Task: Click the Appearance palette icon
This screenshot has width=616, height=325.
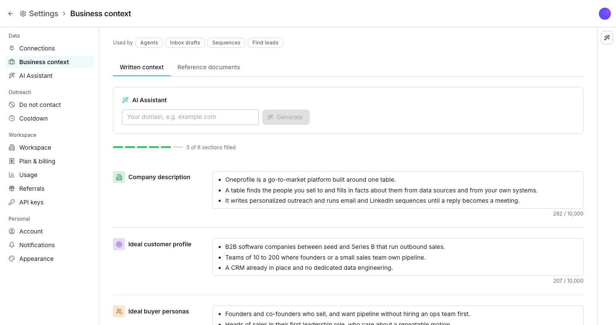Action: point(12,259)
